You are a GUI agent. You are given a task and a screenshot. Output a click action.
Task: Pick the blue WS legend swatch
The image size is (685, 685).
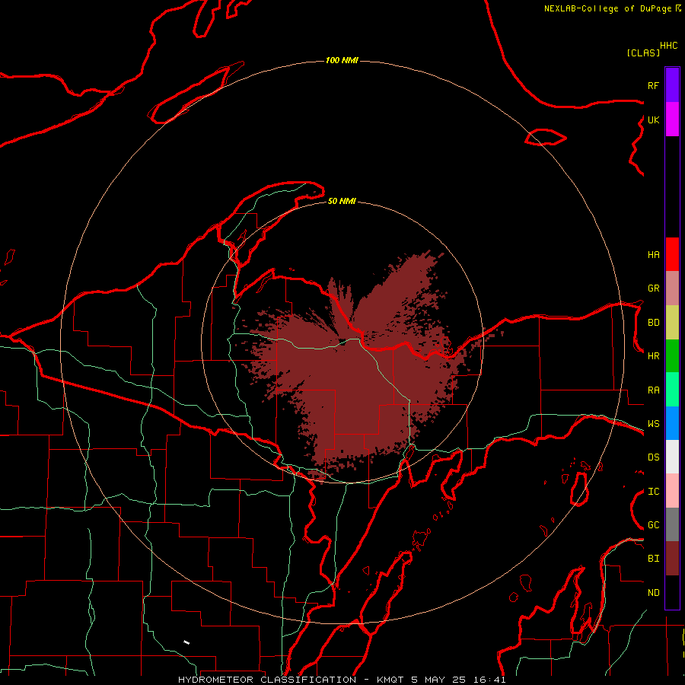(672, 423)
